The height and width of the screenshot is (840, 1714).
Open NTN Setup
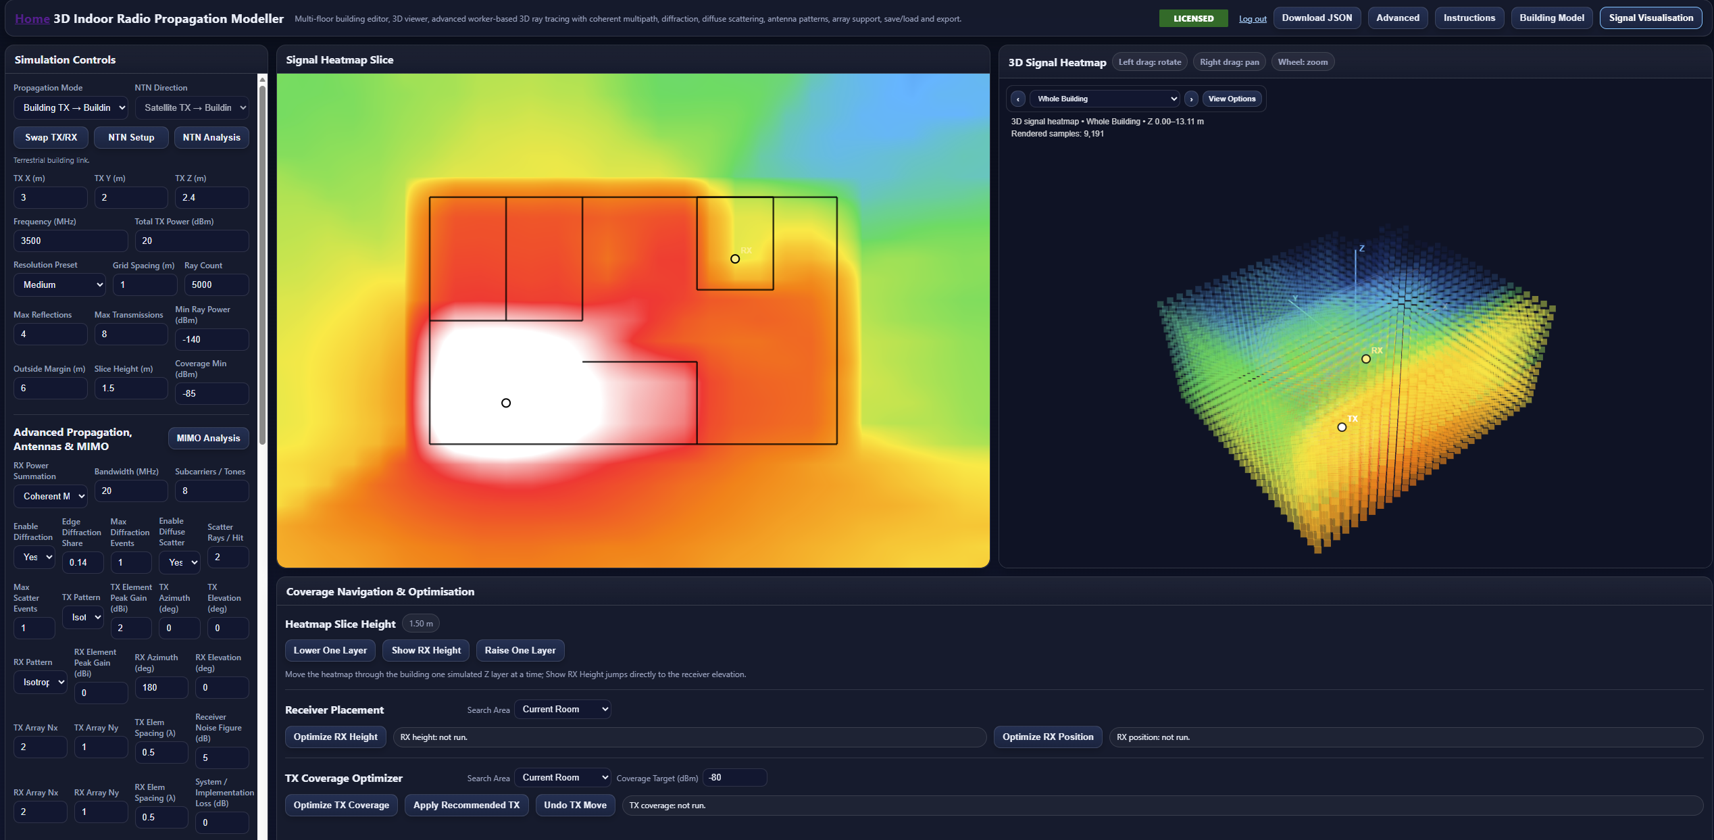(x=131, y=137)
